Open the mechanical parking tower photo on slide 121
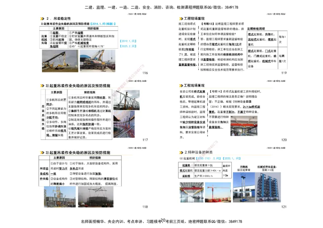 pyautogui.click(x=268, y=187)
